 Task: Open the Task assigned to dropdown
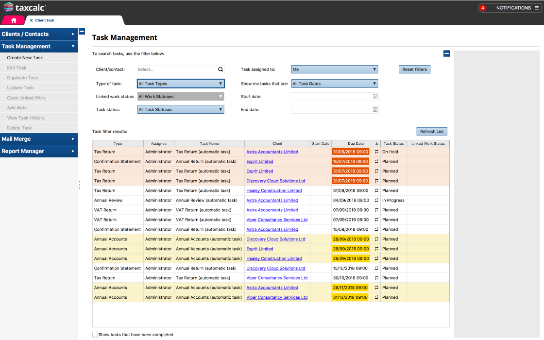335,69
